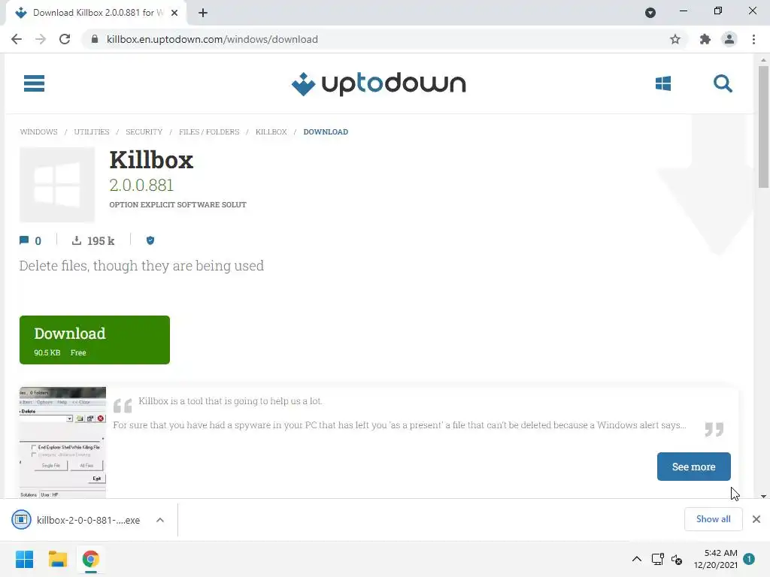
Task: Click the security shield badge icon
Action: 150,240
